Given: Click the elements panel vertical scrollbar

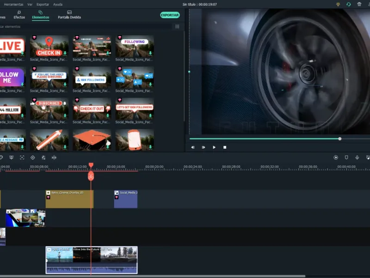Looking at the screenshot, I should (x=184, y=76).
